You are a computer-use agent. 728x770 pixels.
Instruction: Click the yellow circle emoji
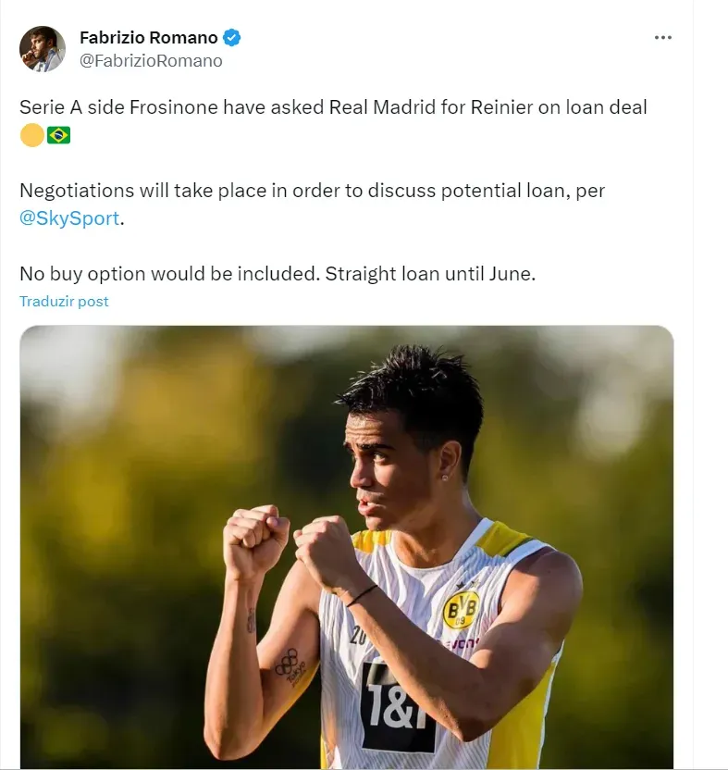(x=31, y=135)
